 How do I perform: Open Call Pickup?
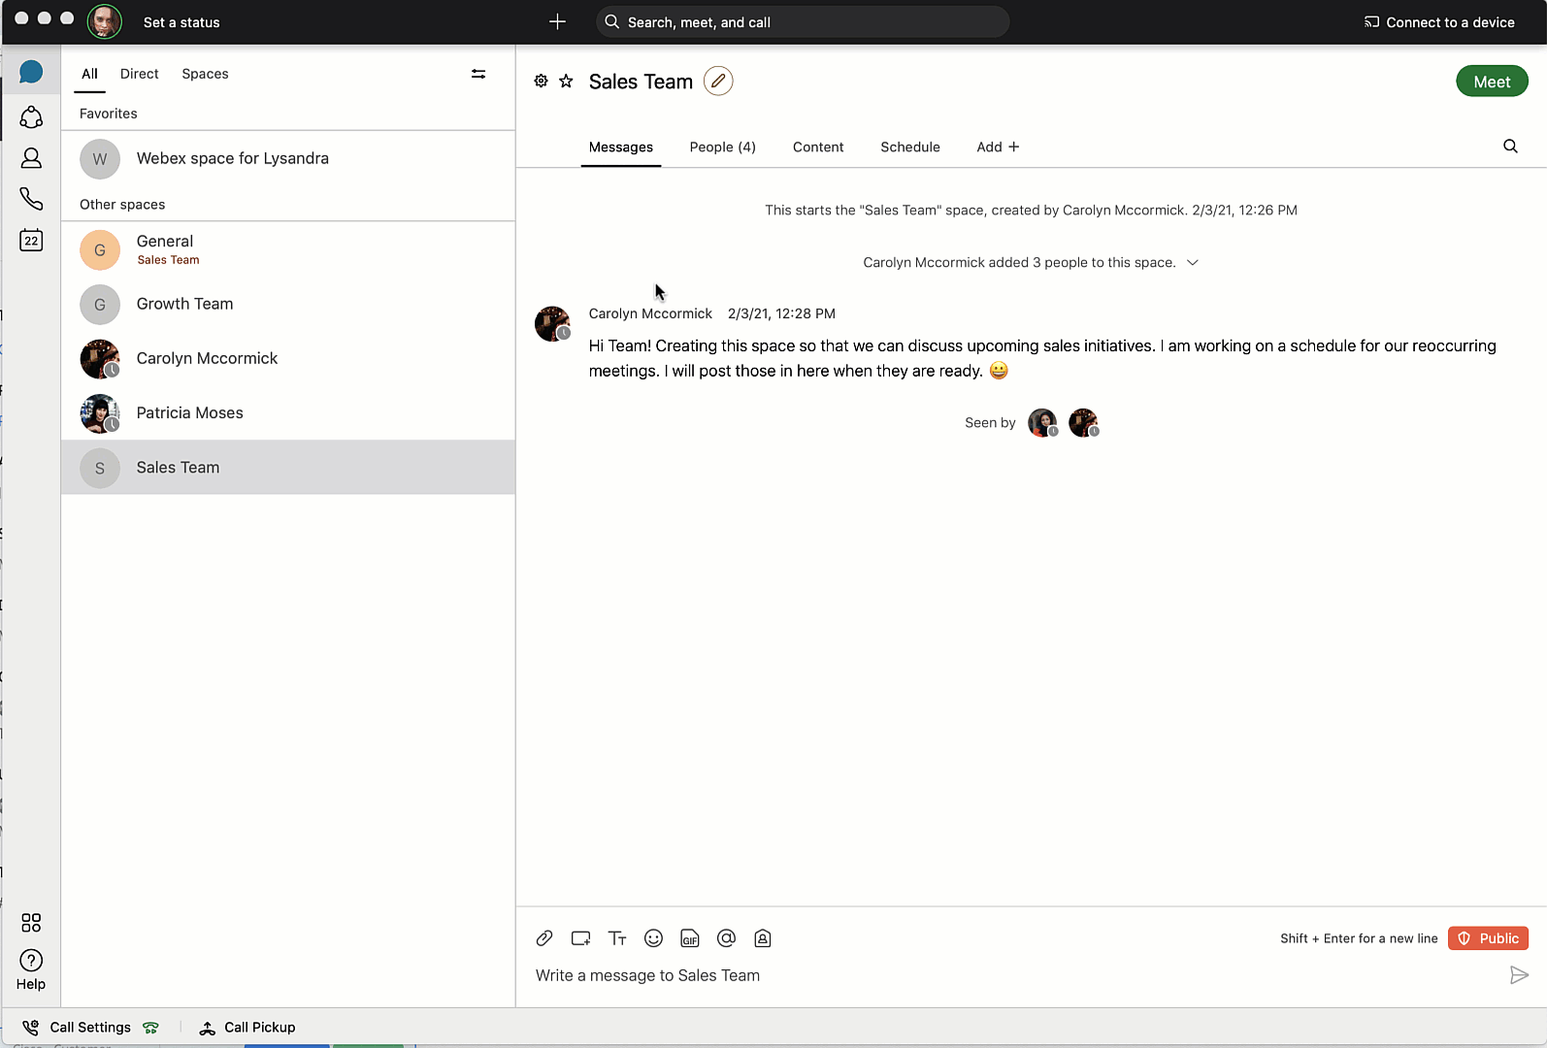point(247,1028)
